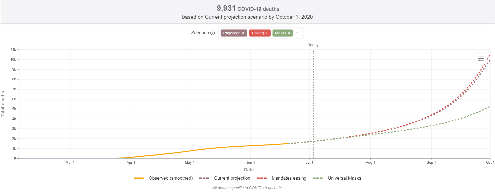This screenshot has height=194, width=495.
Task: Click the Jul 1 axis label
Action: (x=310, y=163)
